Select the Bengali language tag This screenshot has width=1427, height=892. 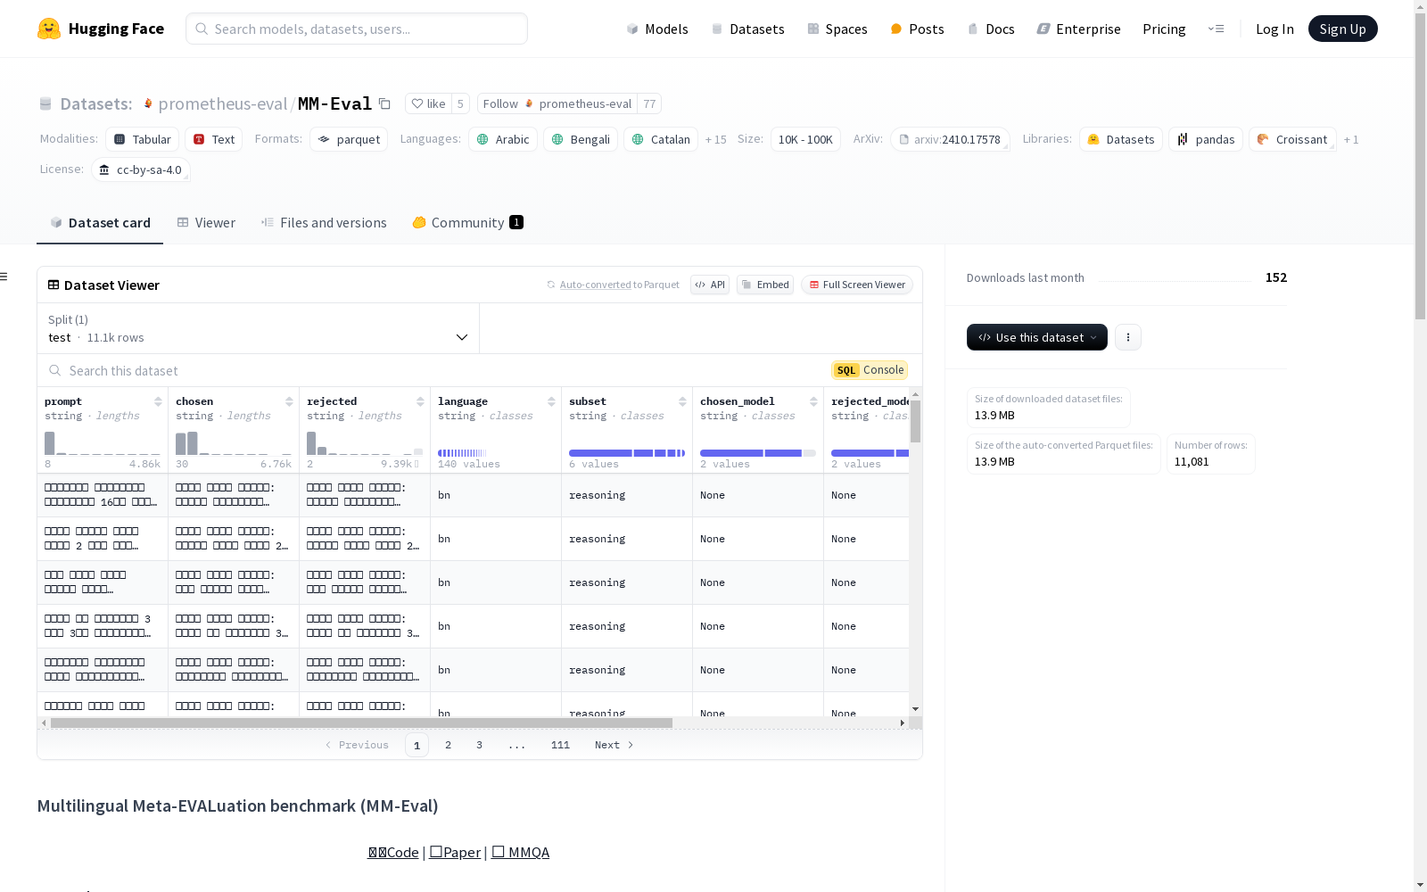tap(581, 139)
